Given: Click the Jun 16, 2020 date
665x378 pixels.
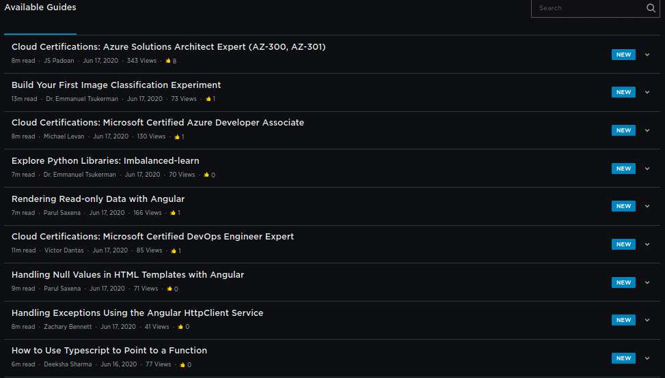Looking at the screenshot, I should click(119, 364).
